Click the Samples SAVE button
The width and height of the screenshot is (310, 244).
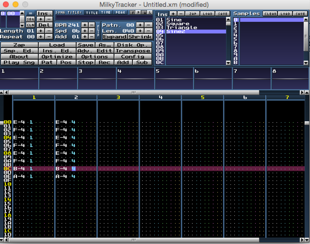(300, 14)
